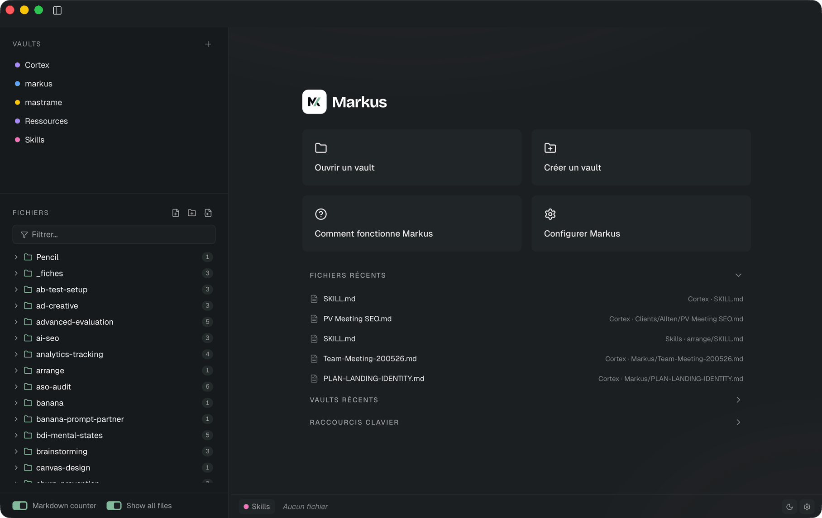Click the new folder icon in Fichiers

192,213
